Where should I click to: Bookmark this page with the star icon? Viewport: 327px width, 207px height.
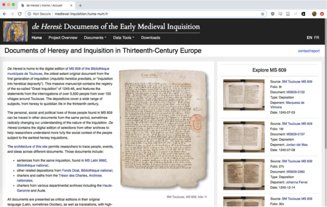pos(263,14)
